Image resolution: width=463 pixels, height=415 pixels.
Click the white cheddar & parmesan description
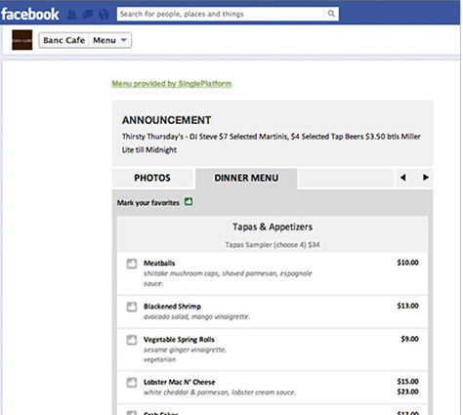(220, 393)
